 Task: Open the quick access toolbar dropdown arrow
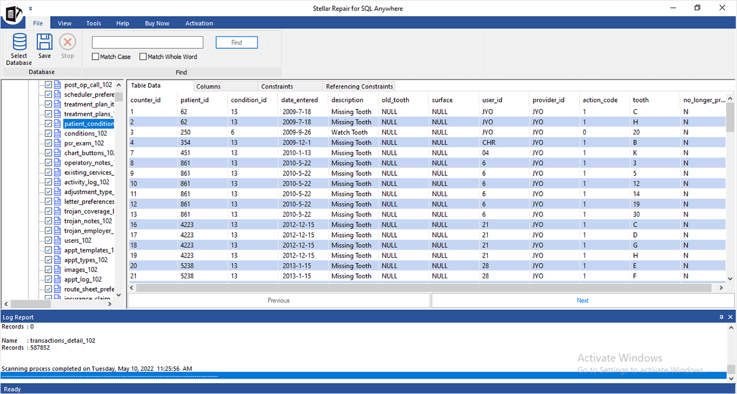pyautogui.click(x=30, y=9)
